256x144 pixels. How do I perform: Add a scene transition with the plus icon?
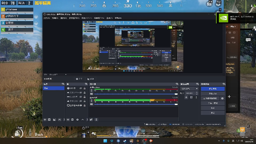coord(186,97)
